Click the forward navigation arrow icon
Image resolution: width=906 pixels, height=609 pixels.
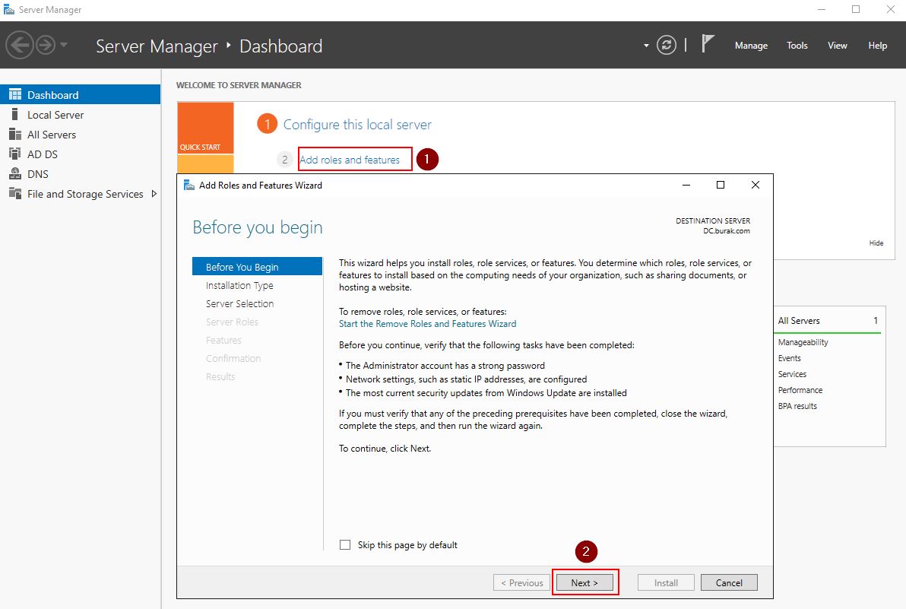coord(46,45)
